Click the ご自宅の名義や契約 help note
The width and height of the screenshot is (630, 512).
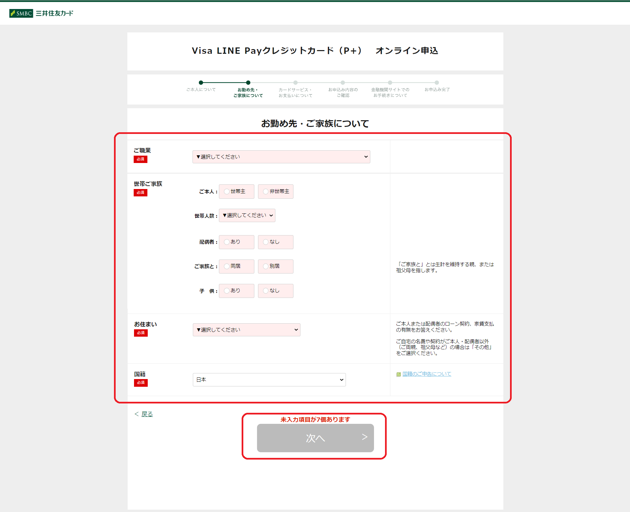click(x=444, y=347)
